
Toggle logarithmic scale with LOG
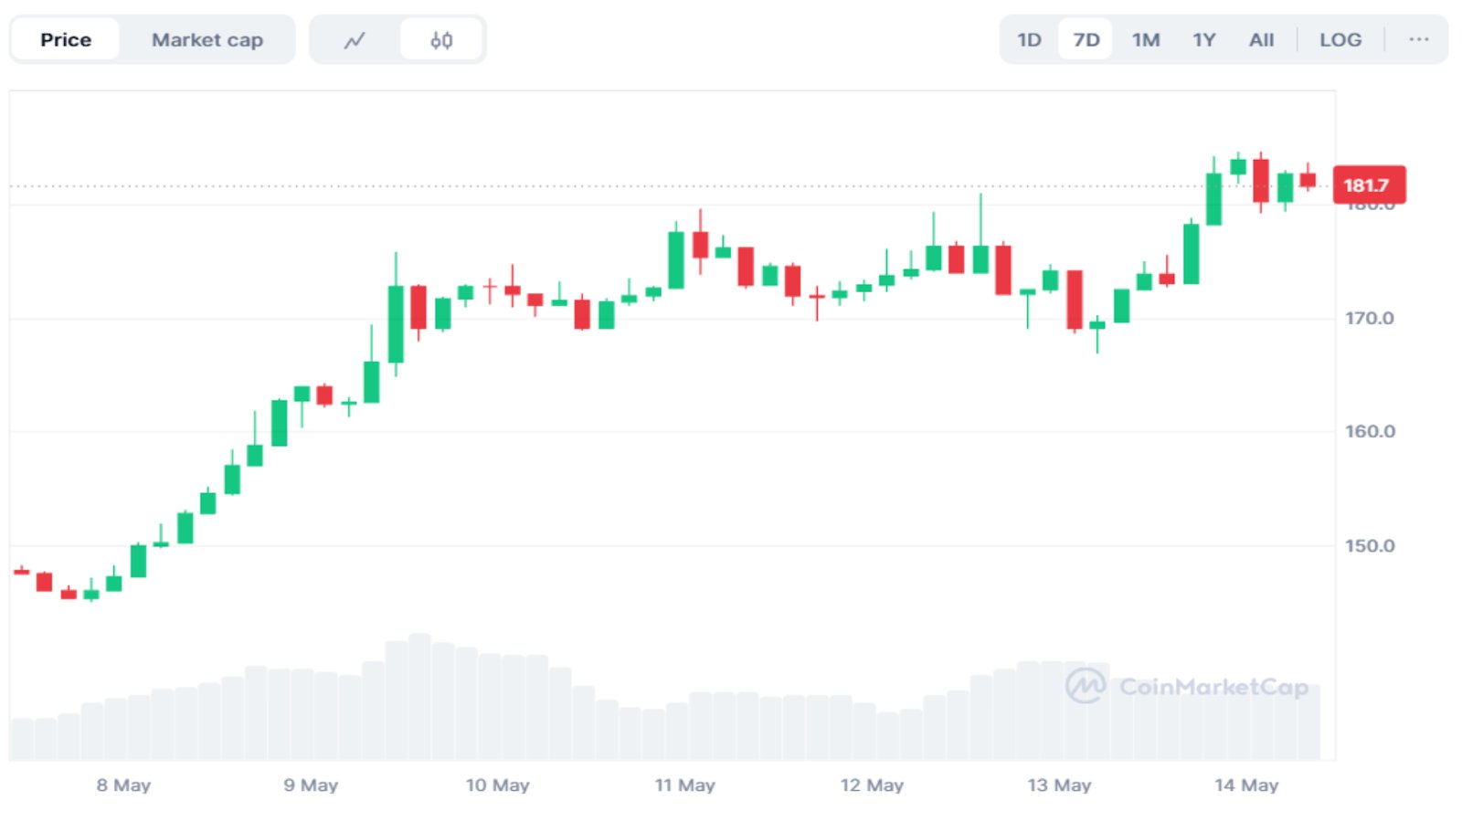tap(1340, 39)
